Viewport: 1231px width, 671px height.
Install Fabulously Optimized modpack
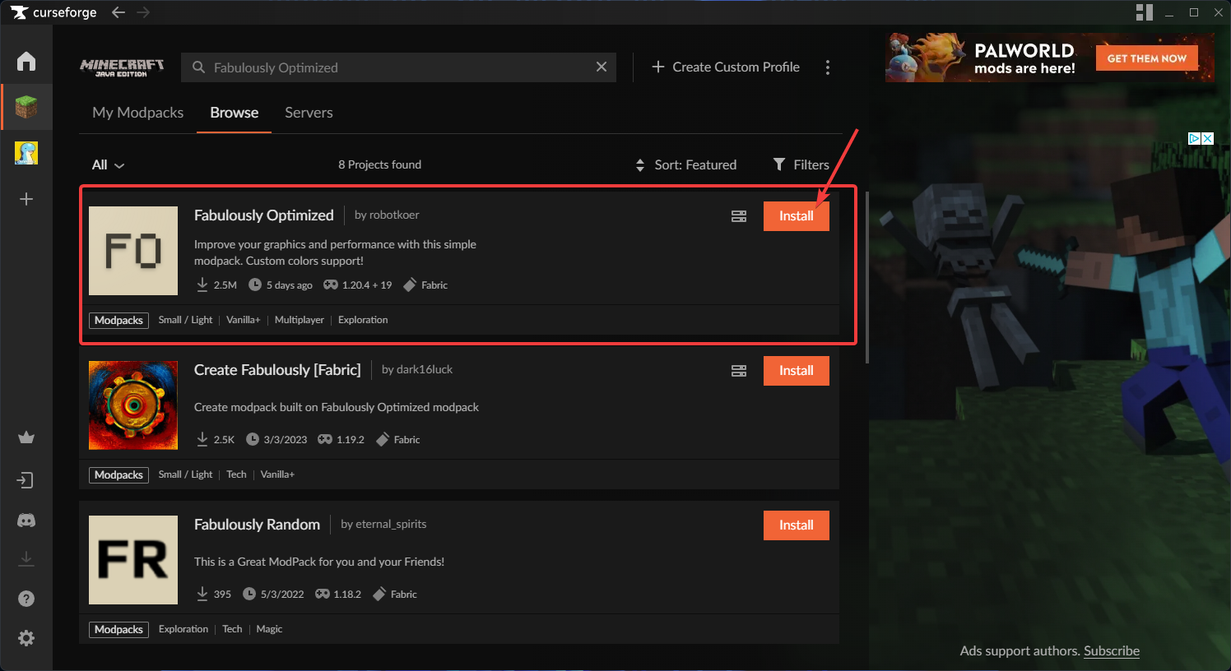pyautogui.click(x=796, y=216)
